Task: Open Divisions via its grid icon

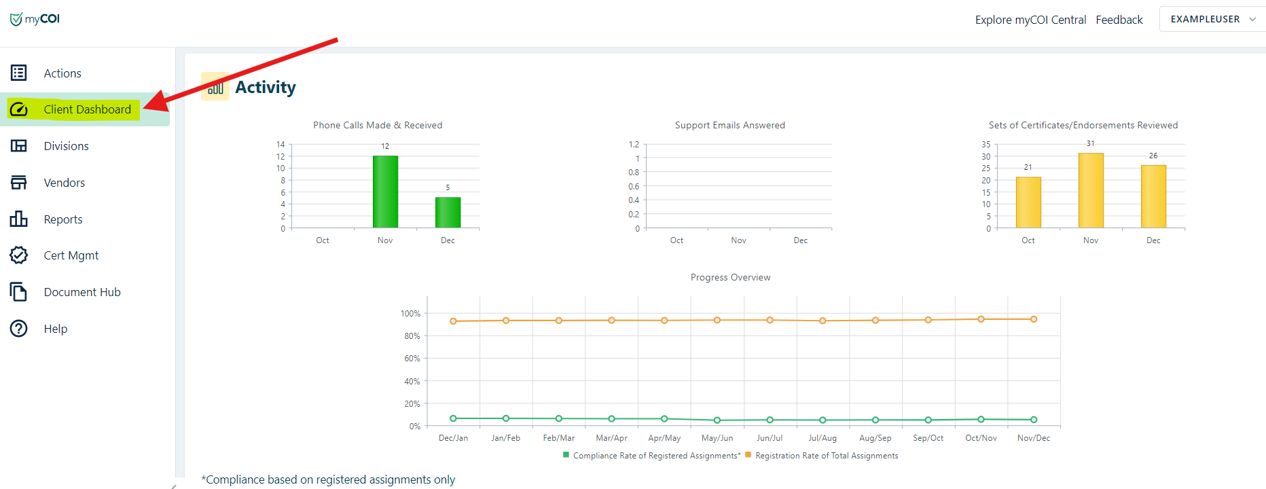Action: [x=19, y=146]
